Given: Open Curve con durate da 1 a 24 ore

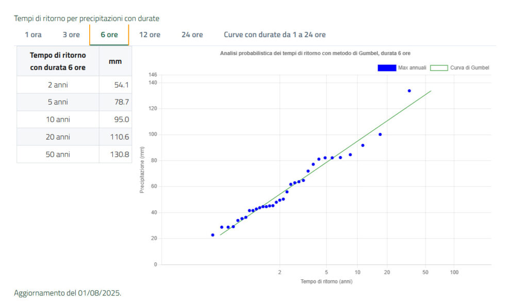Looking at the screenshot, I should [x=274, y=35].
